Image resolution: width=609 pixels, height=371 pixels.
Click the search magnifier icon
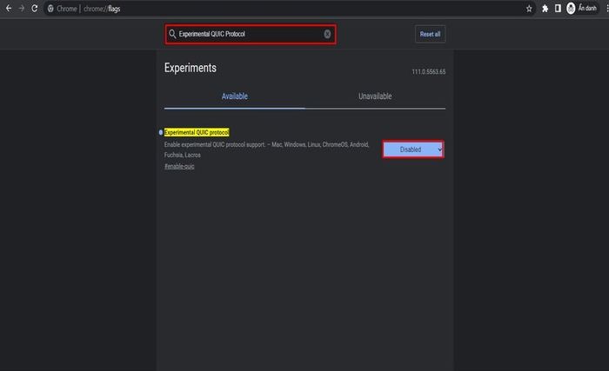pos(172,34)
